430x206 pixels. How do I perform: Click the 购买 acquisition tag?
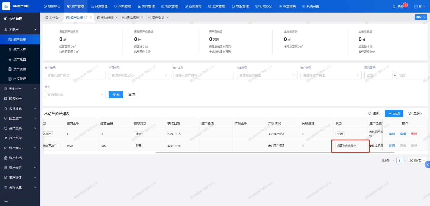(x=138, y=145)
